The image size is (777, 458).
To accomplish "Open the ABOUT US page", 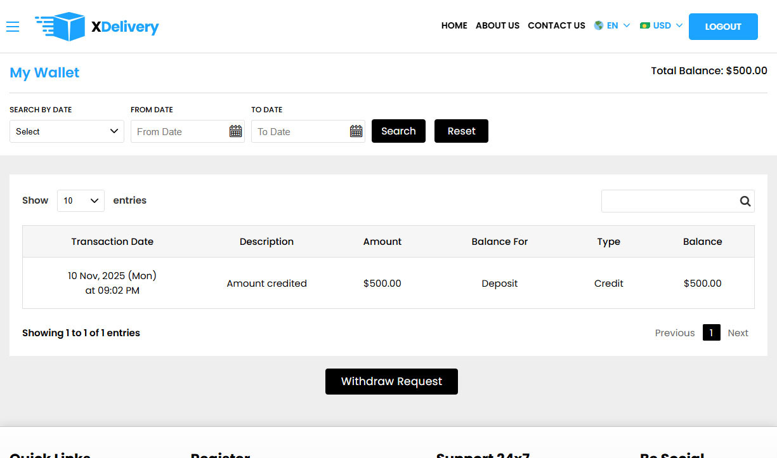I will 497,25.
